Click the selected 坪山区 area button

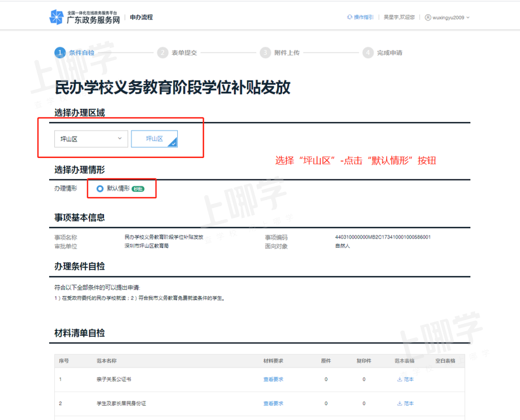[154, 139]
